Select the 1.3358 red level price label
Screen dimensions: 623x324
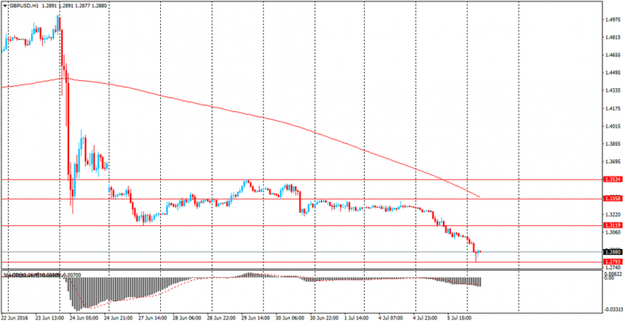612,198
